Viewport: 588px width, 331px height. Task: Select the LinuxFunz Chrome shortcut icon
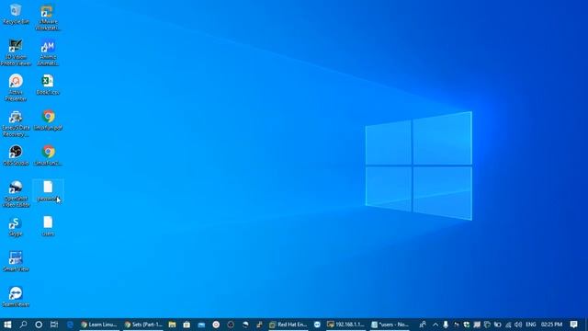pos(48,155)
